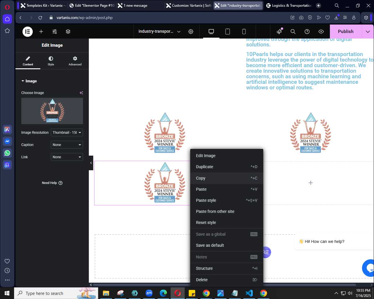Select Edit Image from context menu
The image size is (374, 299).
coord(227,156)
